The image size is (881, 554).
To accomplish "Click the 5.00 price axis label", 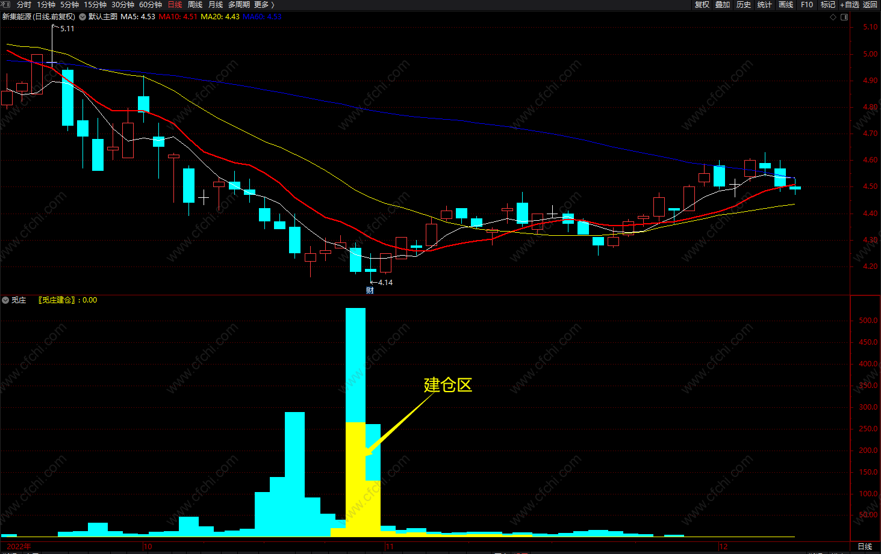I will coord(870,54).
